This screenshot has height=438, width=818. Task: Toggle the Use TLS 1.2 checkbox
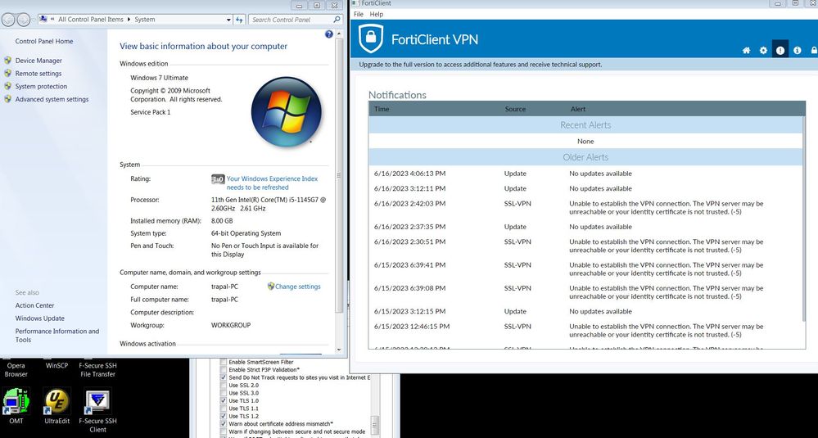pyautogui.click(x=224, y=417)
